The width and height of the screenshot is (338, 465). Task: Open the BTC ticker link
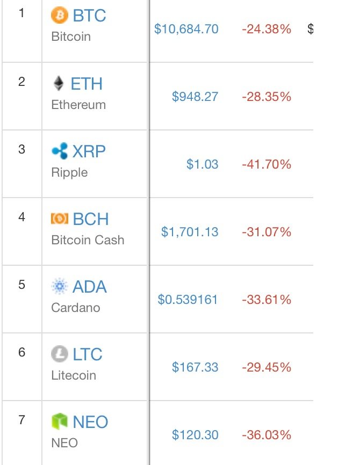[90, 17]
